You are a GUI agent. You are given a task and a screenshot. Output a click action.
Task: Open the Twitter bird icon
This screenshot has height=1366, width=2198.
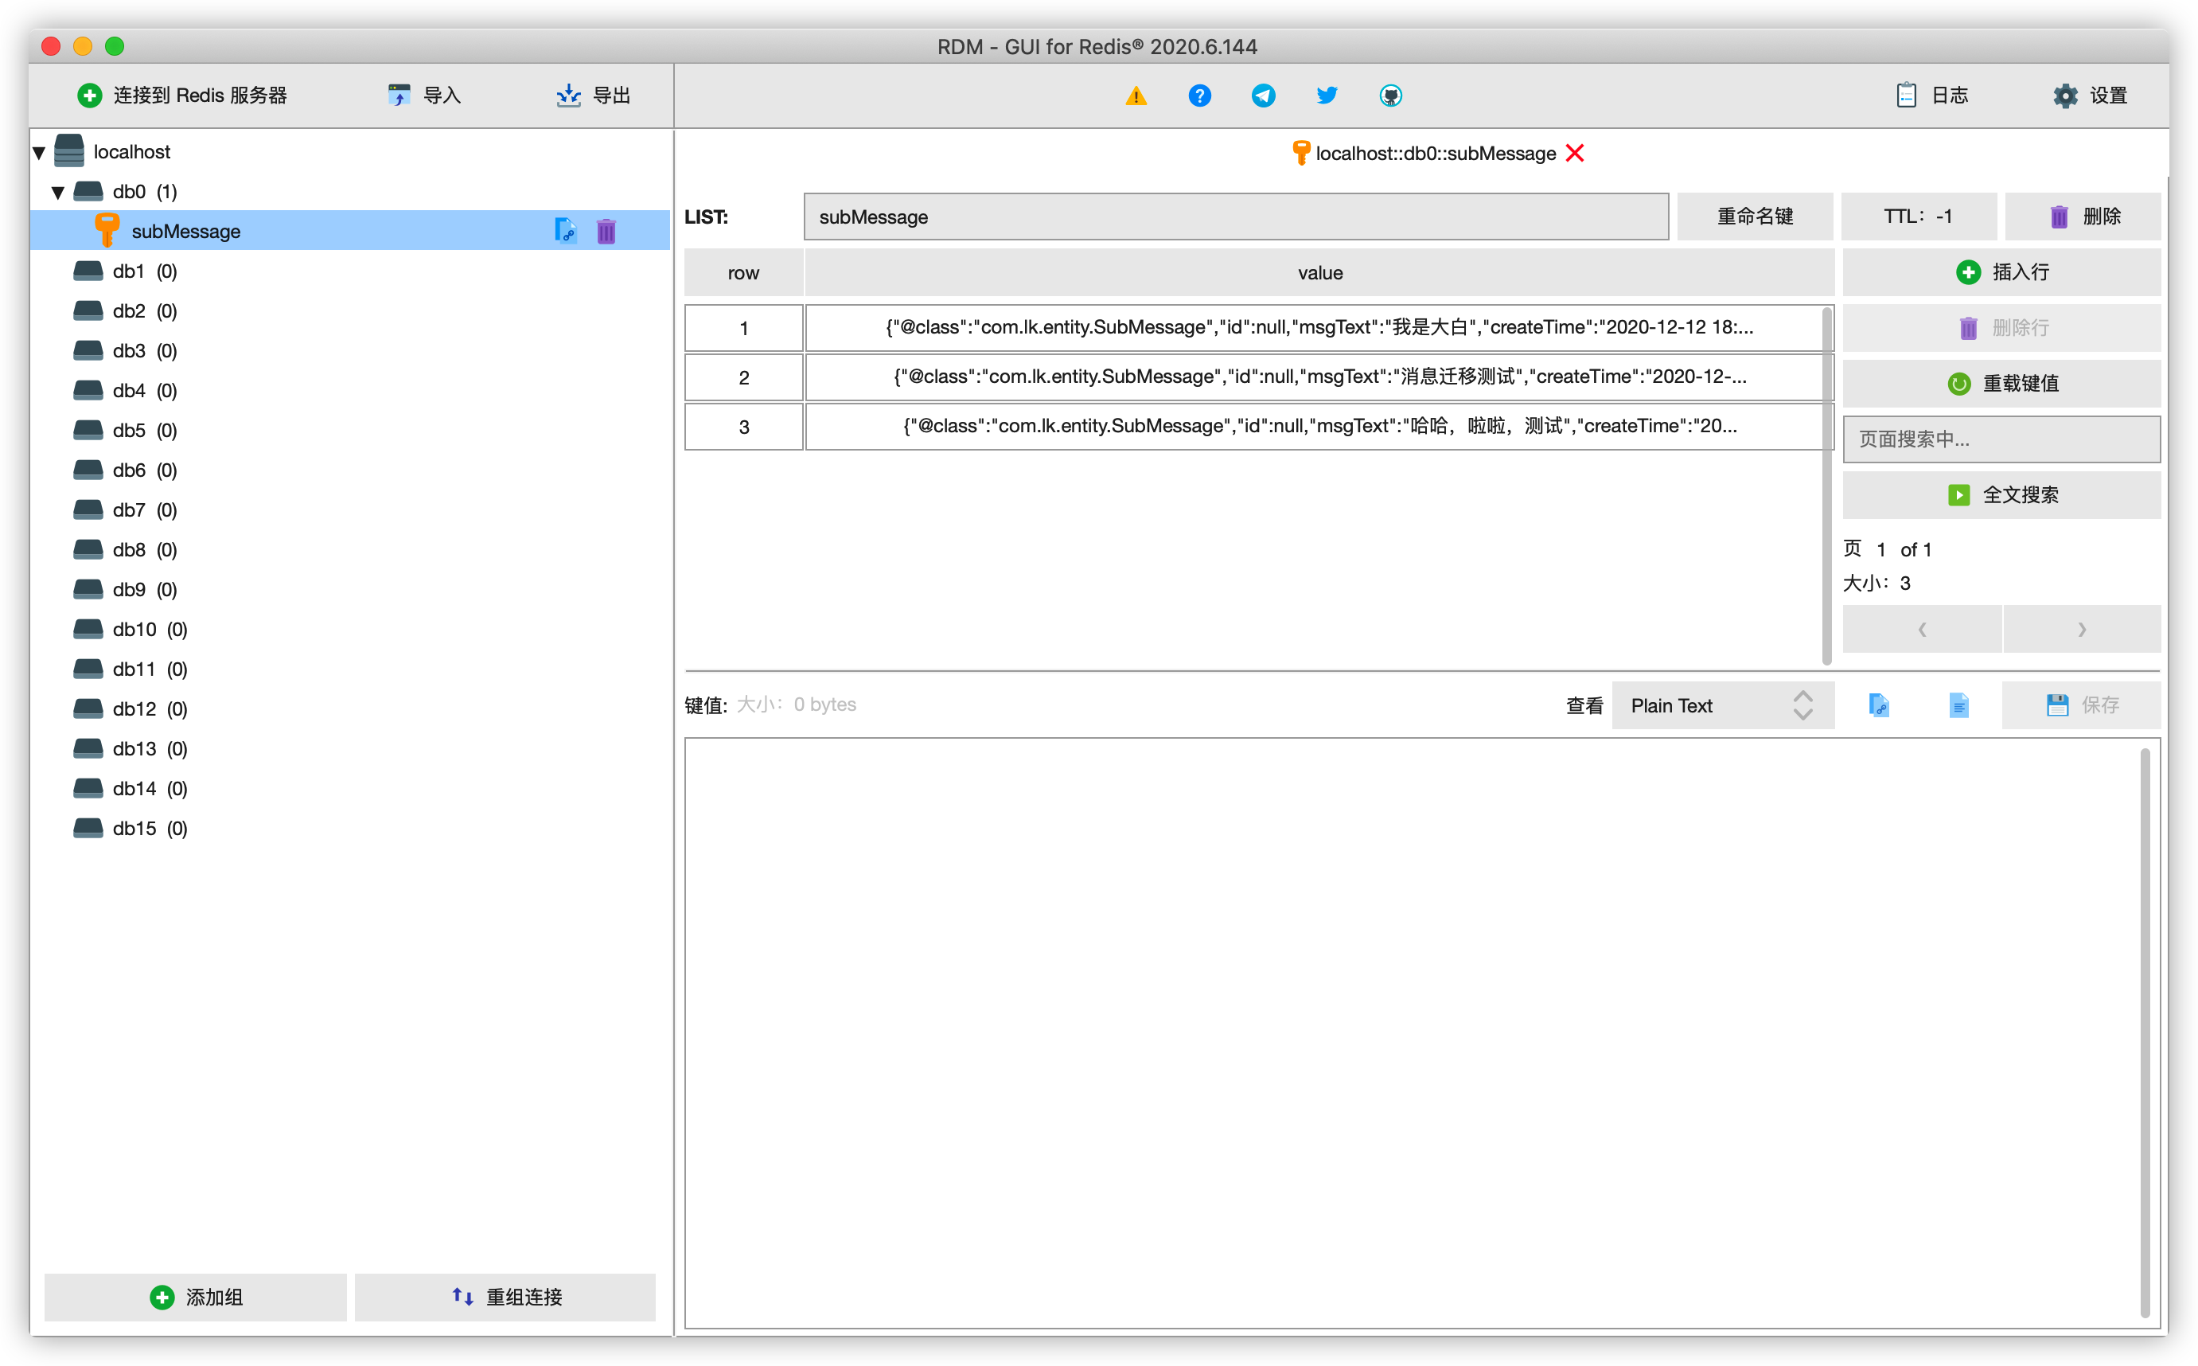1327,96
